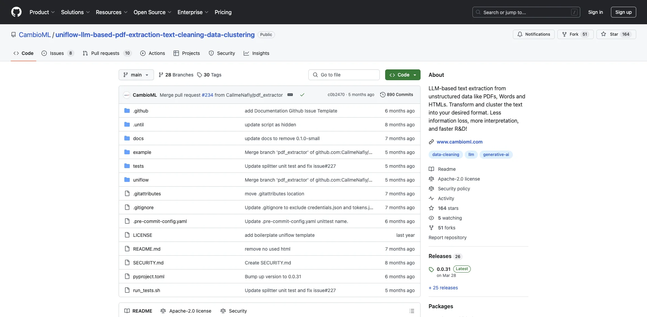Open the Activity sidebar link
The height and width of the screenshot is (317, 647).
[x=441, y=198]
